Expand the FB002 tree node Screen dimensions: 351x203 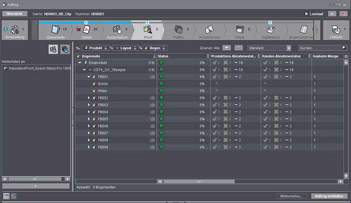(x=89, y=98)
